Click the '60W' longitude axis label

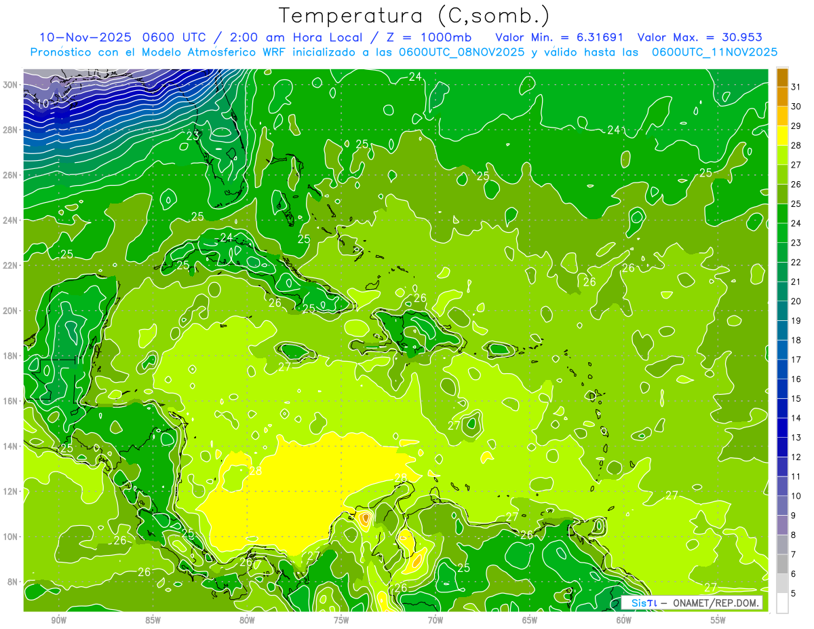tap(624, 620)
